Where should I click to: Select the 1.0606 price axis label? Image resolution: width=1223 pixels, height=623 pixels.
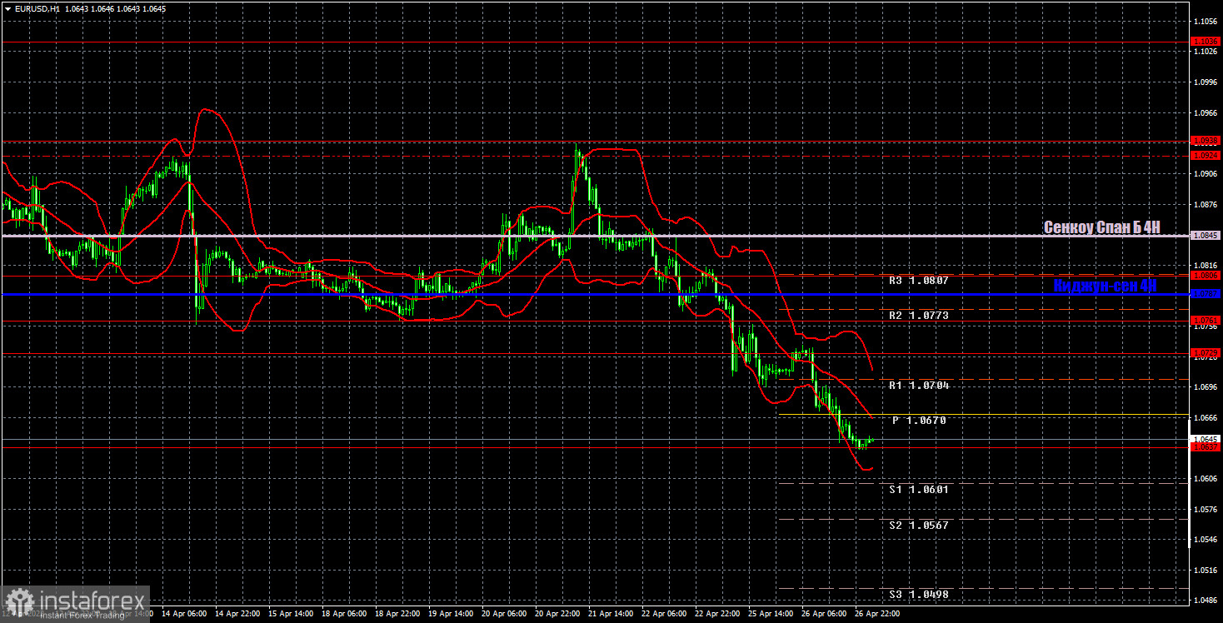(1206, 479)
